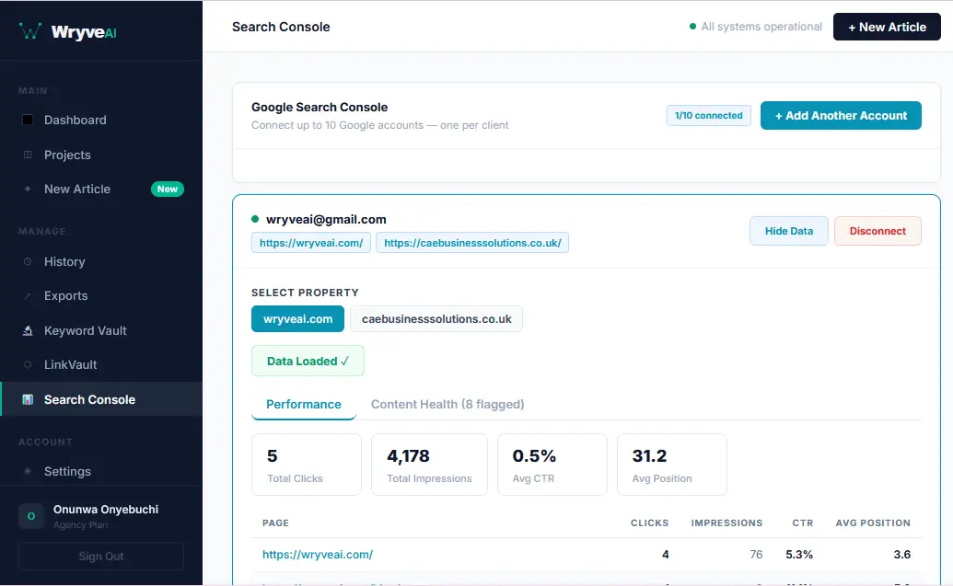Click the Google Search Console heading

point(320,107)
